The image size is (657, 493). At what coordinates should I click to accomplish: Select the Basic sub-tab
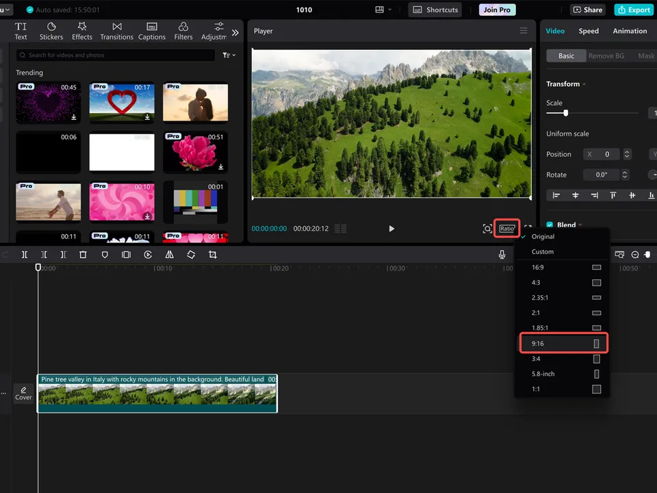[566, 55]
